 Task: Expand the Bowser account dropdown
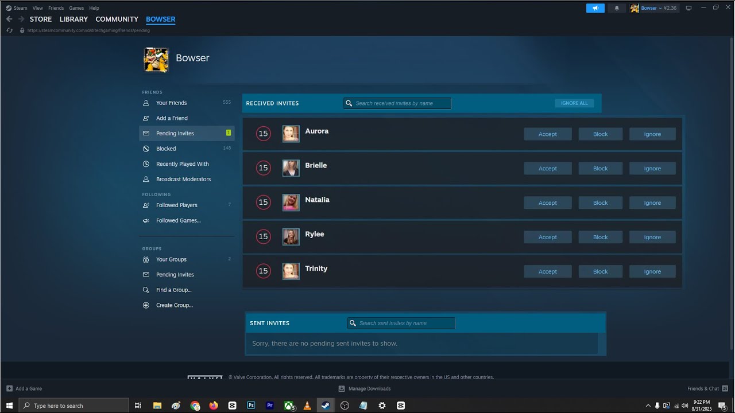654,8
